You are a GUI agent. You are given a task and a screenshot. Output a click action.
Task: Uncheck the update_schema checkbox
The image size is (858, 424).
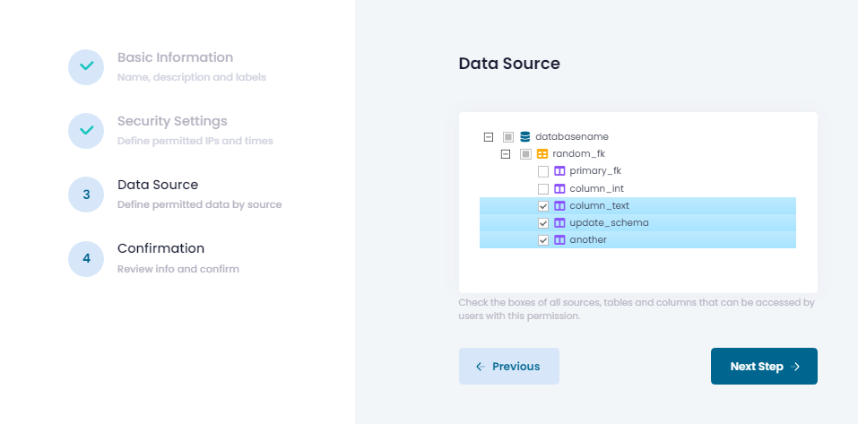[542, 223]
